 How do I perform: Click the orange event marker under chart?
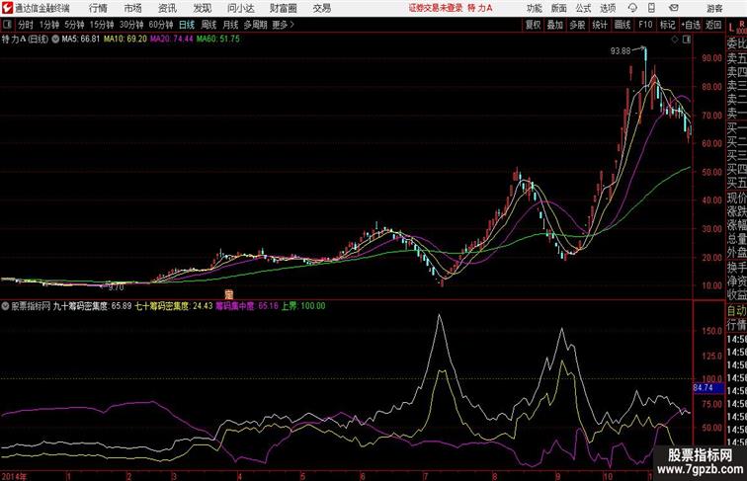tap(229, 294)
